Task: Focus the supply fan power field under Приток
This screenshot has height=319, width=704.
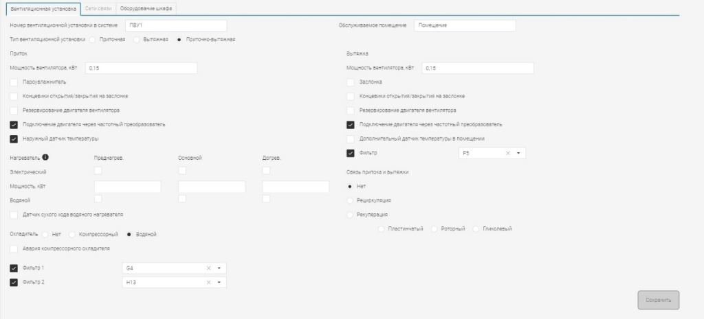Action: (141, 68)
